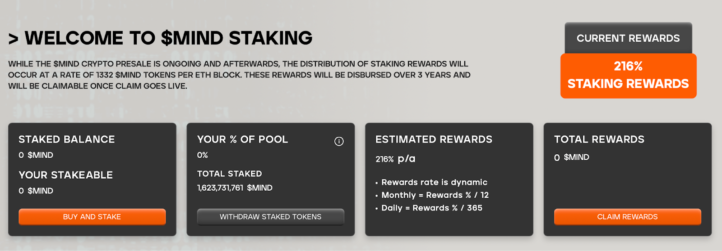
Task: Click the 216% Staking Rewards orange badge
Action: coord(629,76)
